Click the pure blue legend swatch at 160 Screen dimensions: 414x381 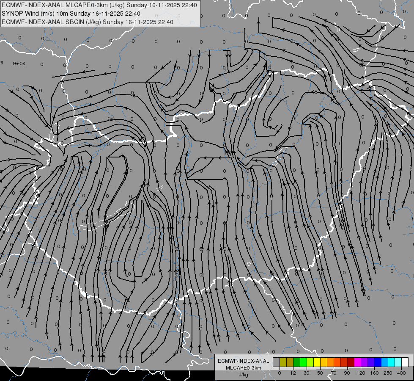tap(378, 362)
